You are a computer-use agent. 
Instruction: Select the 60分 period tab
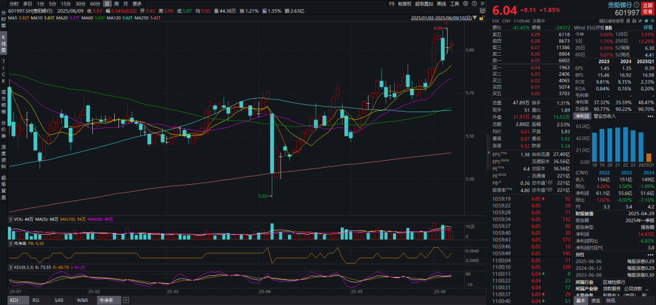(x=95, y=4)
